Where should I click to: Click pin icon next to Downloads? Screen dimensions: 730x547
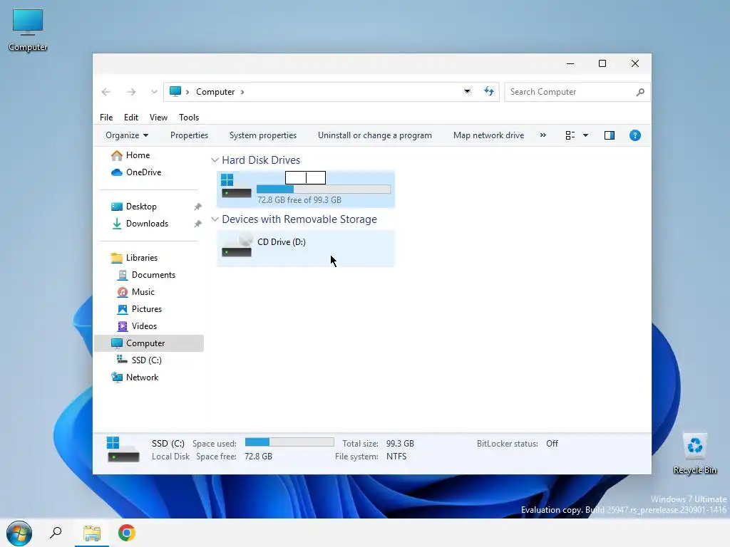pyautogui.click(x=198, y=224)
